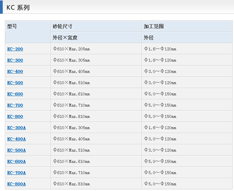
Task: Open the KC-600 model link
Action: pyautogui.click(x=15, y=94)
